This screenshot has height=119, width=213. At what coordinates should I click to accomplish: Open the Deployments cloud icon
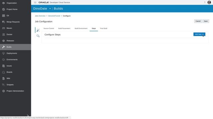pyautogui.click(x=4, y=53)
